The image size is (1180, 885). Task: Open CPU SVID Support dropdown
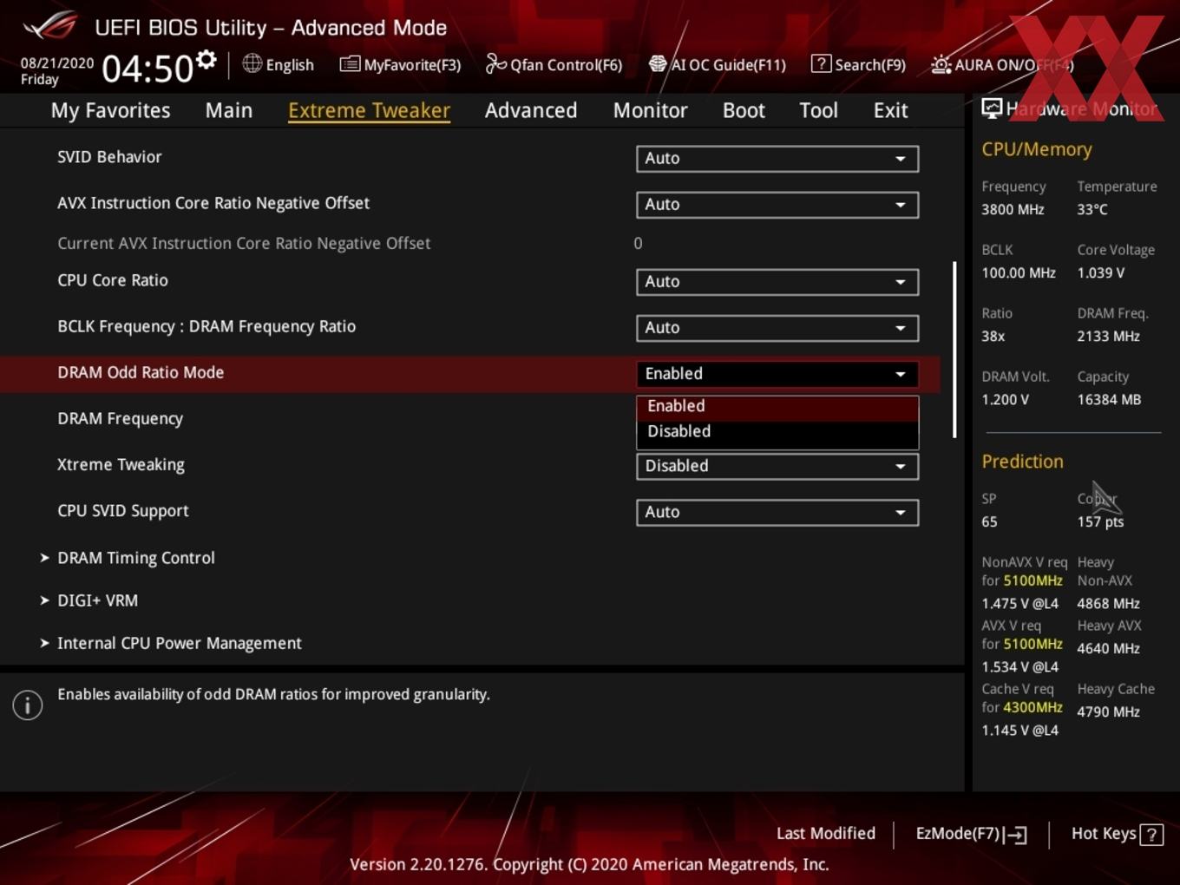(777, 512)
